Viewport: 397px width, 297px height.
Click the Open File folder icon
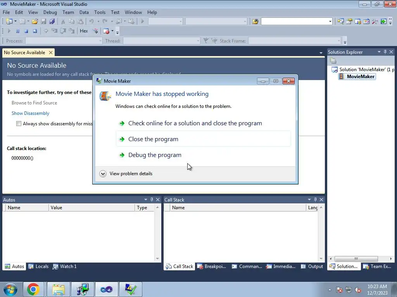tap(35, 22)
